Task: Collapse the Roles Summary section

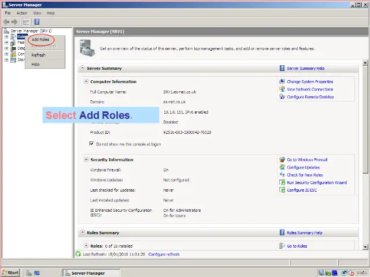Action: tap(82, 233)
